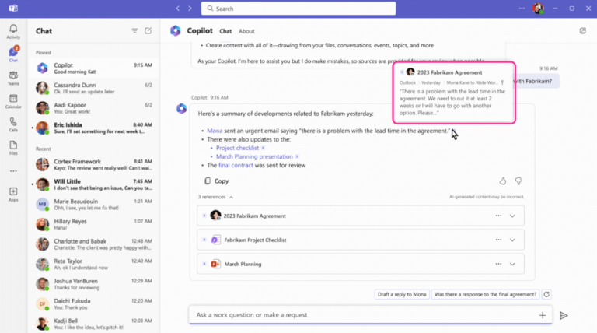Screen dimensions: 597x333
Task: Open the final contract link
Action: [235, 165]
